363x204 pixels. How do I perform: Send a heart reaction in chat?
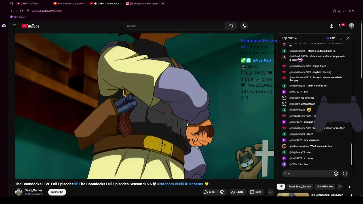click(345, 173)
